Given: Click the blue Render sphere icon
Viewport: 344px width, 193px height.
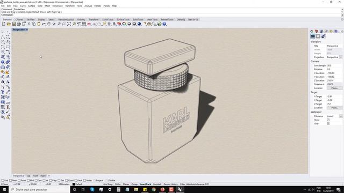Looking at the screenshot, I should point(139,24).
